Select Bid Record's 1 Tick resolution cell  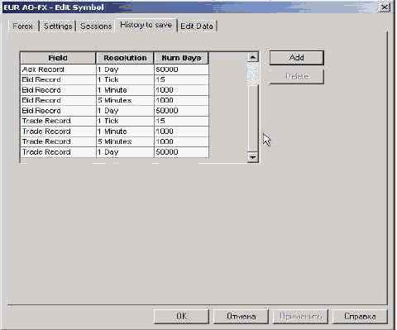click(x=125, y=79)
